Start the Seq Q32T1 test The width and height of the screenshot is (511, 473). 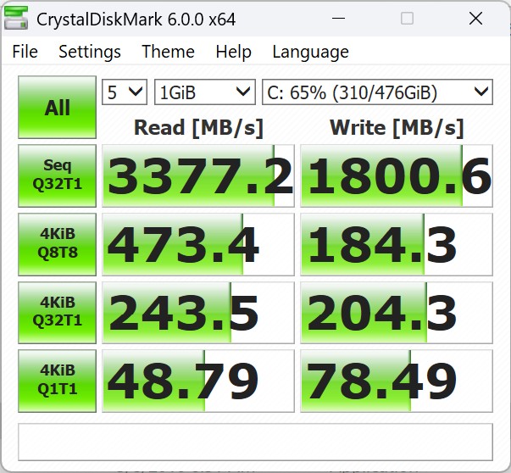[58, 175]
